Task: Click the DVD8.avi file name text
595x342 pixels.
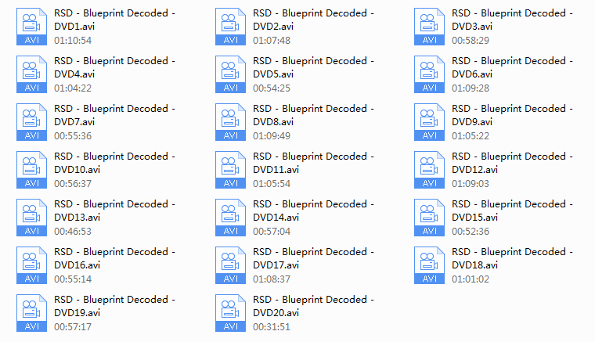Action: coord(313,115)
